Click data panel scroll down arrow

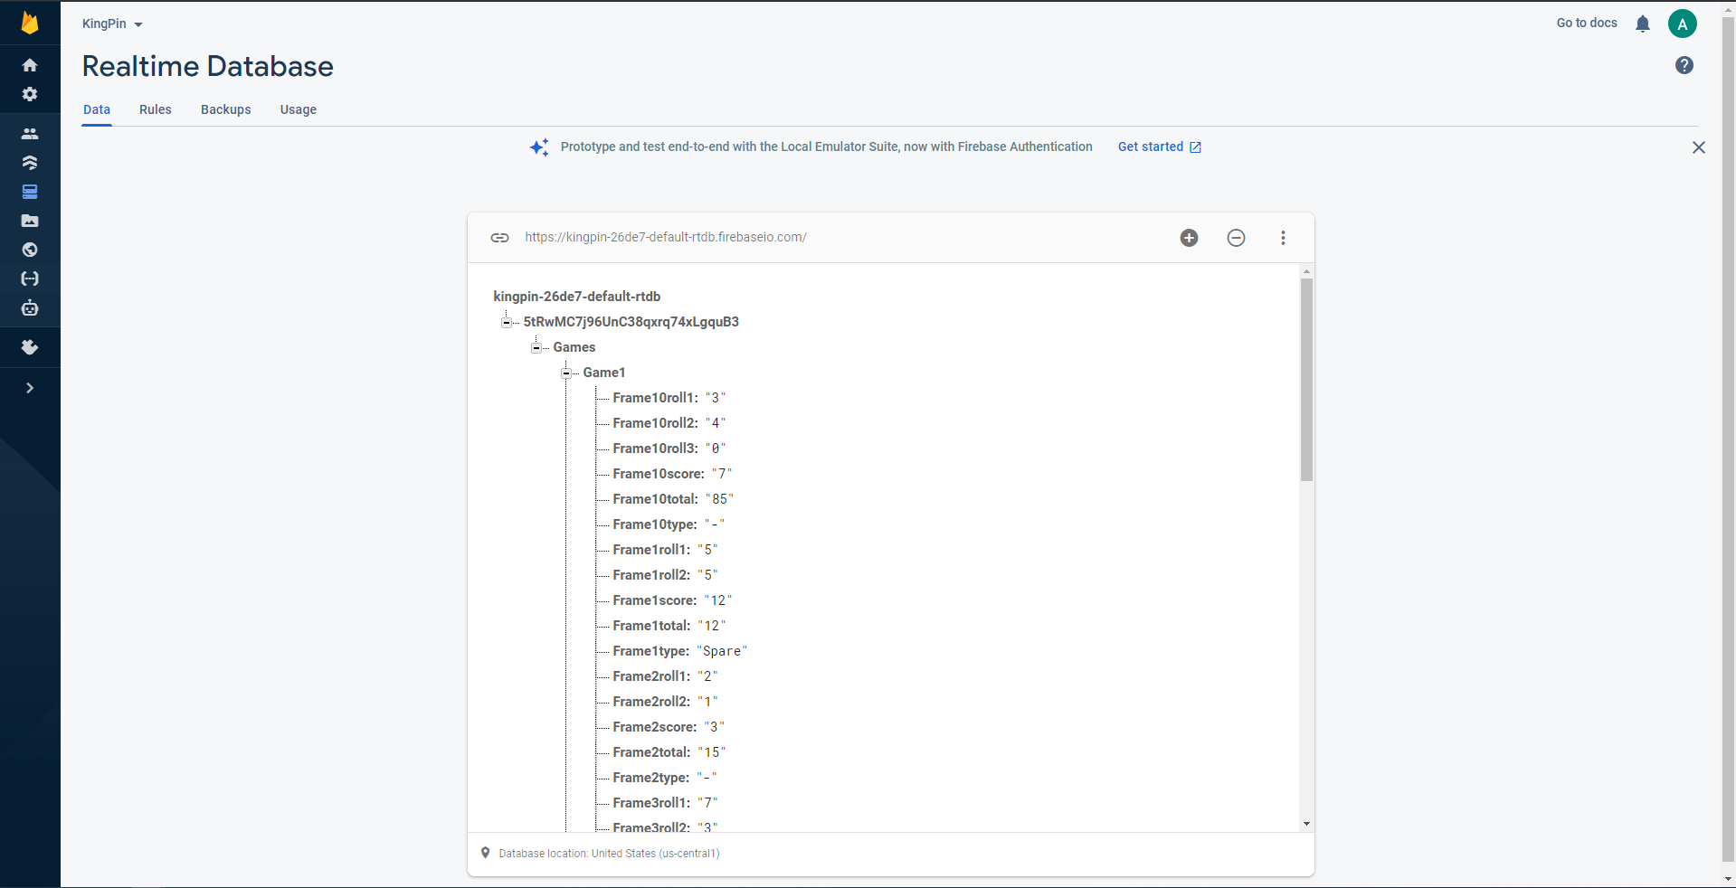1306,824
